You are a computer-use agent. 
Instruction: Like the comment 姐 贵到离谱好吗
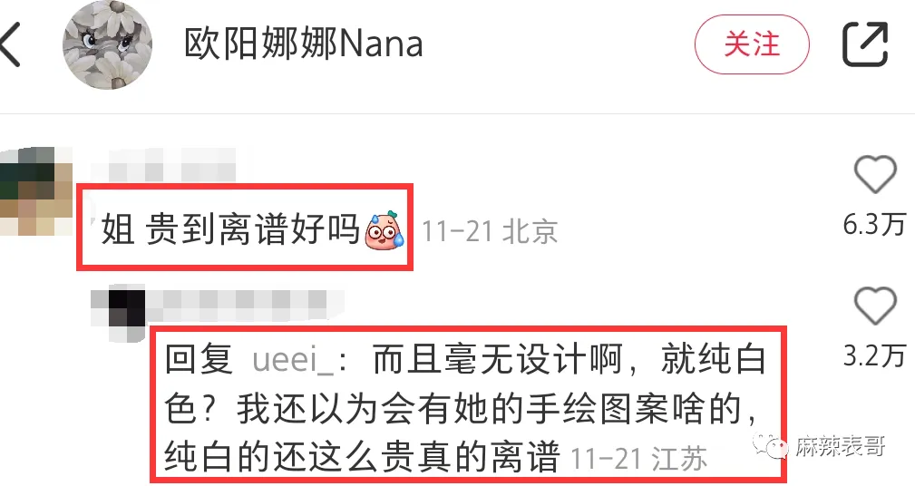(875, 174)
